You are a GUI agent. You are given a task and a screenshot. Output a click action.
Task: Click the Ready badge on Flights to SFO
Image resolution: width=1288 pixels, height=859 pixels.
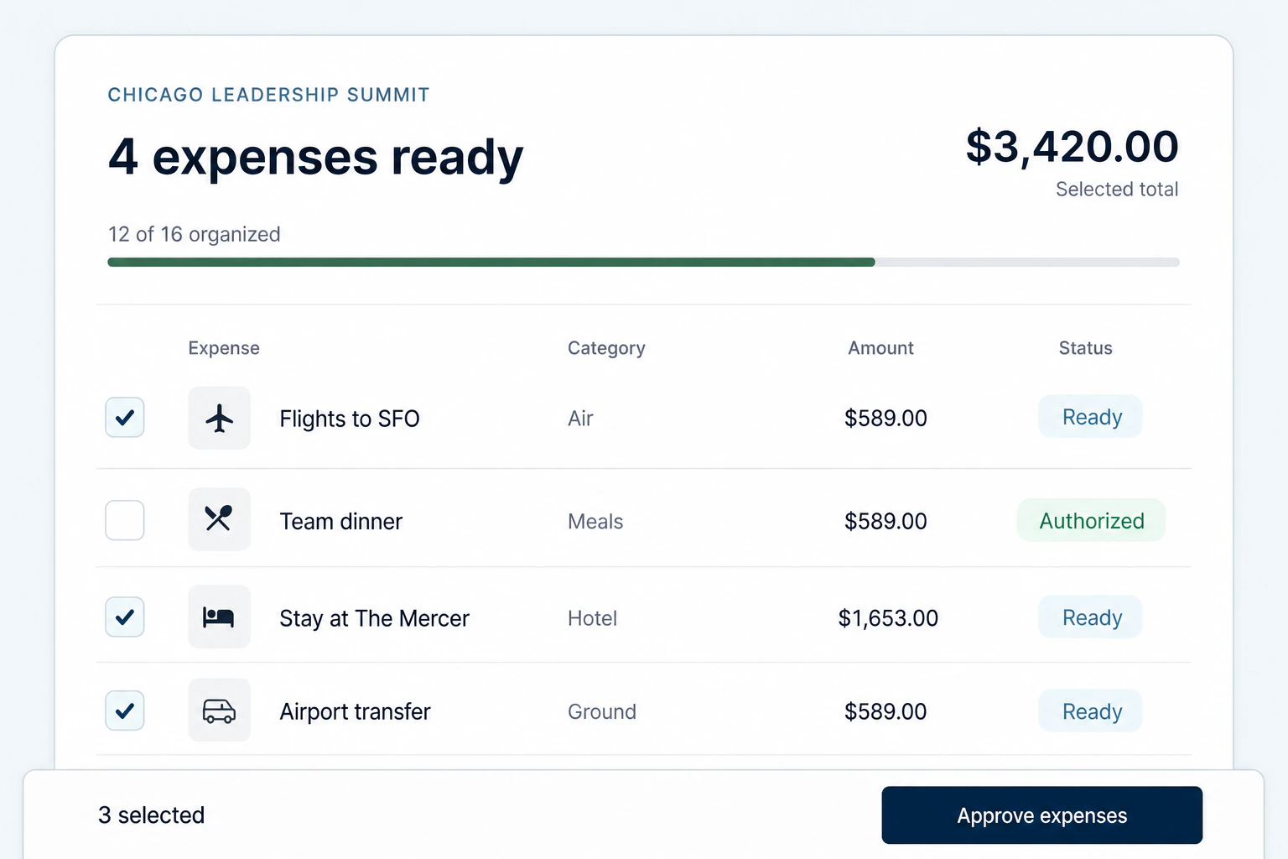point(1091,417)
